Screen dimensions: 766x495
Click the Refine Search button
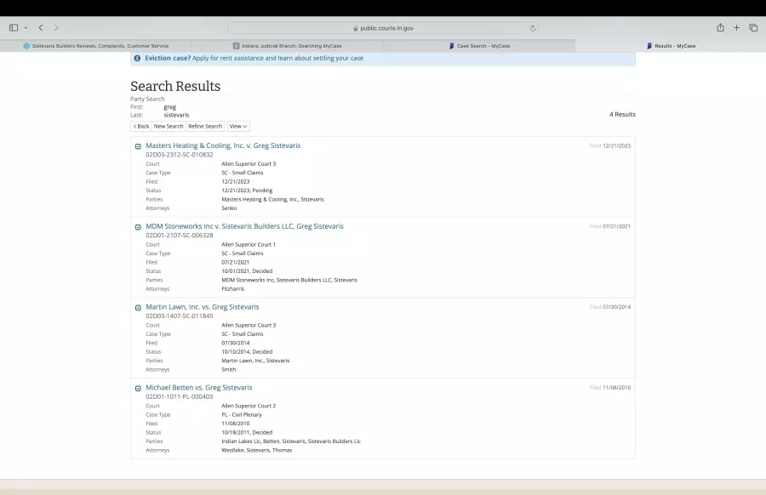click(205, 126)
